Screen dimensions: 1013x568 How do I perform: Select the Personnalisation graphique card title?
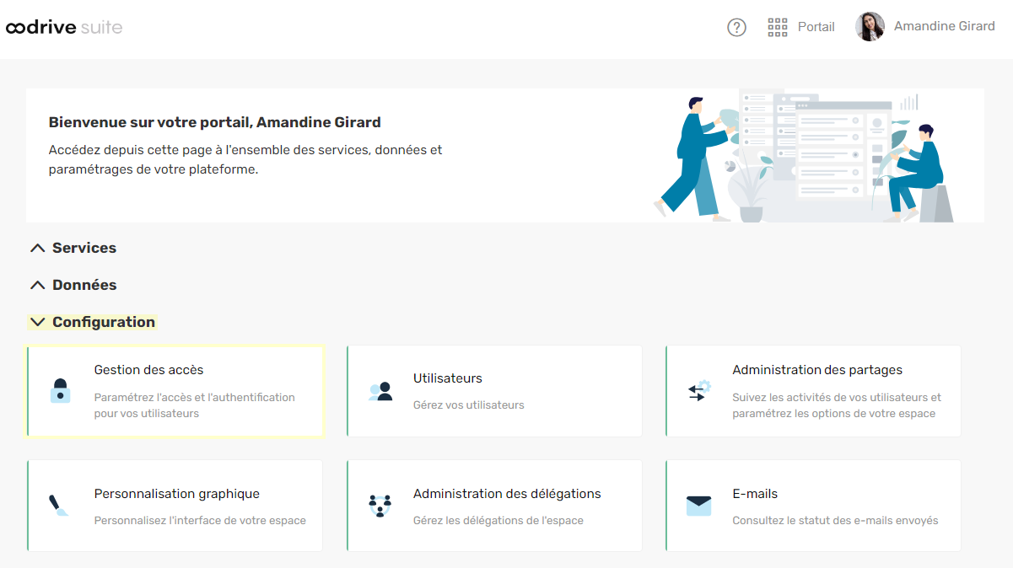point(176,494)
